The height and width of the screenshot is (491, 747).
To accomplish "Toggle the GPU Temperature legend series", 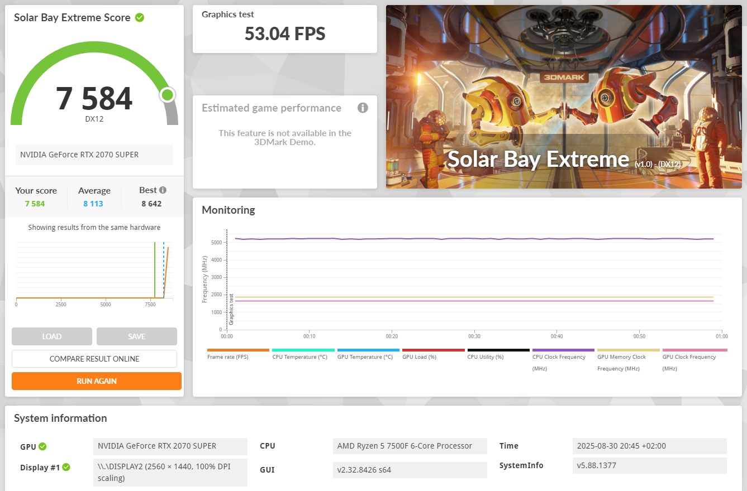I will point(365,357).
